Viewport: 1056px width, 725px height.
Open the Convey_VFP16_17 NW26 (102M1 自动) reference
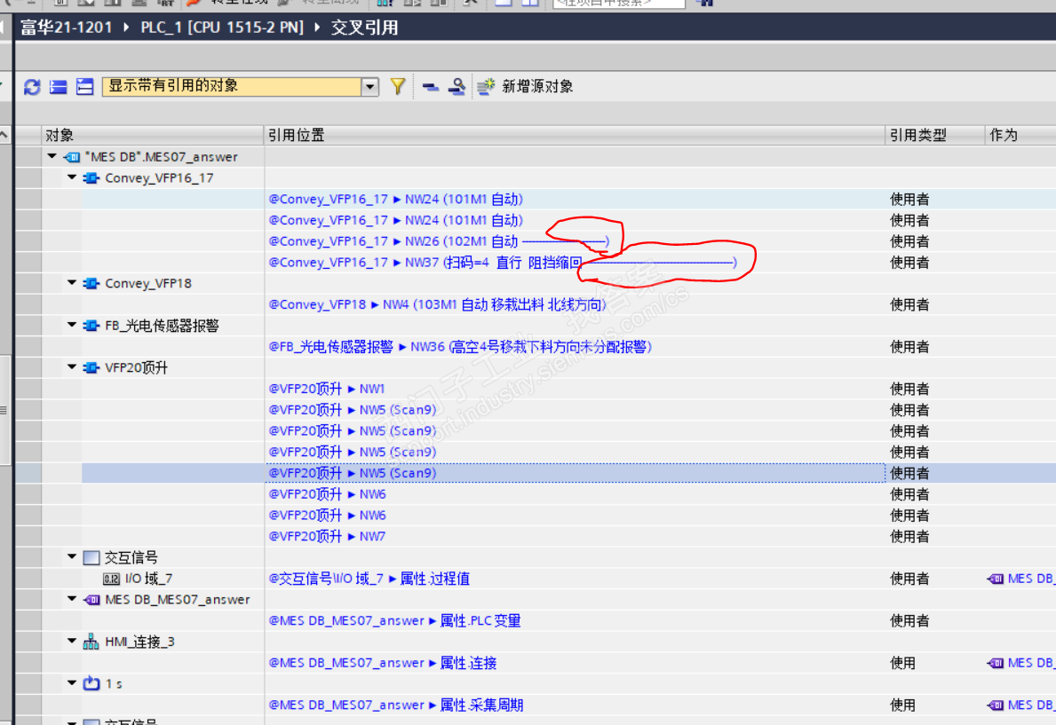(439, 241)
